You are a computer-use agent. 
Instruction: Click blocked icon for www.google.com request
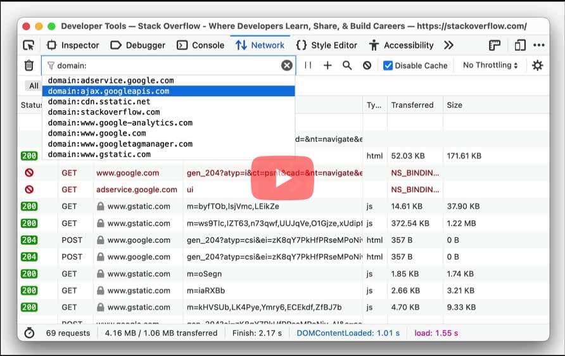pyautogui.click(x=29, y=173)
